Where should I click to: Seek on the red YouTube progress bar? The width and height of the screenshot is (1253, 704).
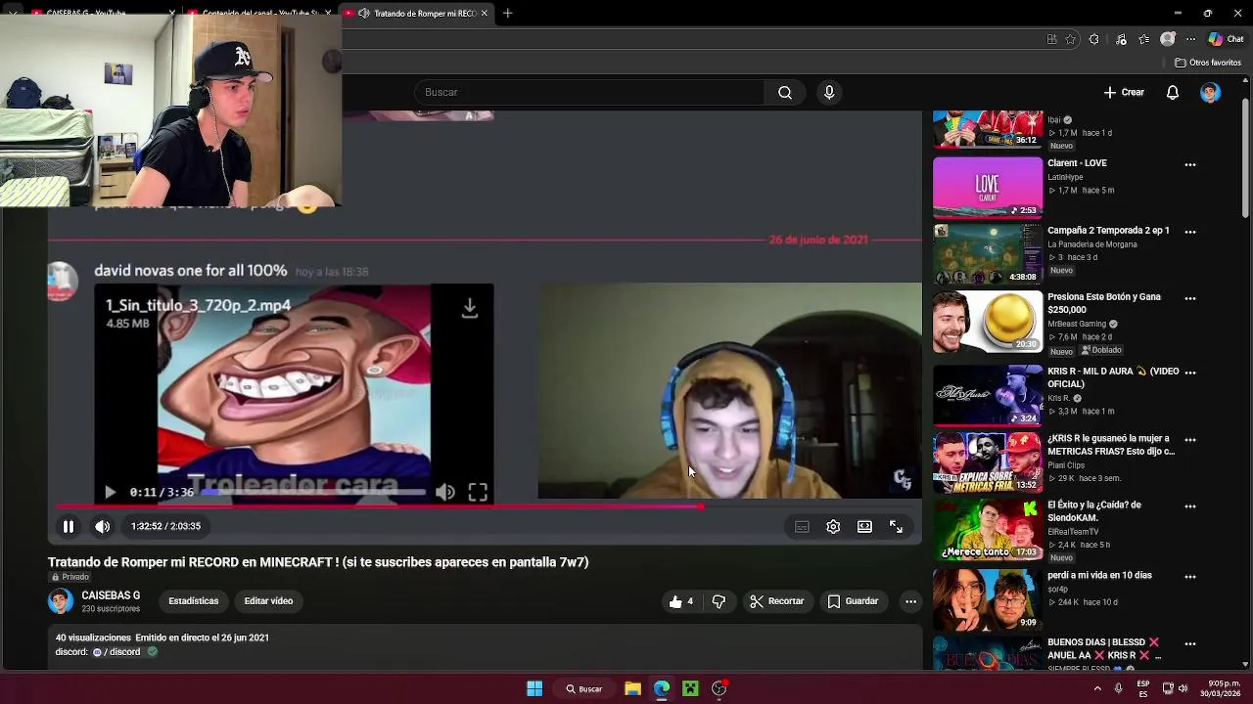[x=485, y=506]
